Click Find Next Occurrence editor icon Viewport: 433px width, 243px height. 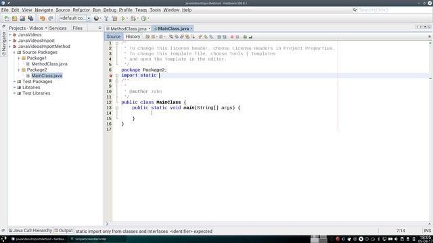(x=182, y=36)
